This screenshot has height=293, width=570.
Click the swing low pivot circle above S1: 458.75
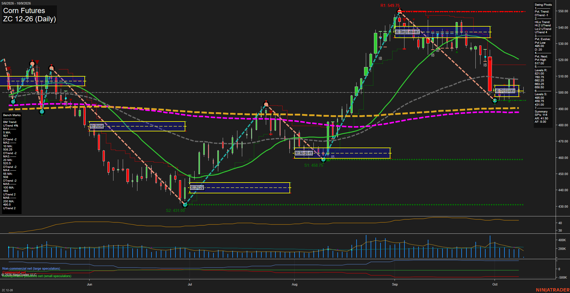pyautogui.click(x=323, y=160)
